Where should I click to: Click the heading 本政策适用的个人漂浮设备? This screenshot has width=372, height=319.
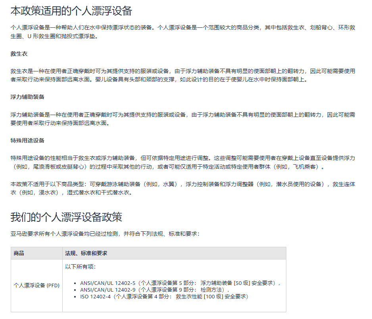click(x=71, y=11)
